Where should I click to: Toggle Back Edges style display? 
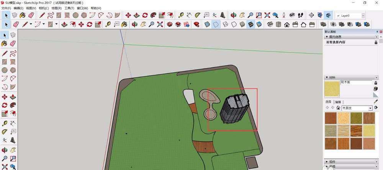(216, 24)
